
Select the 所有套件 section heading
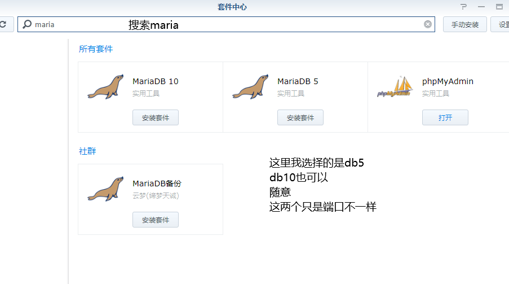click(96, 49)
